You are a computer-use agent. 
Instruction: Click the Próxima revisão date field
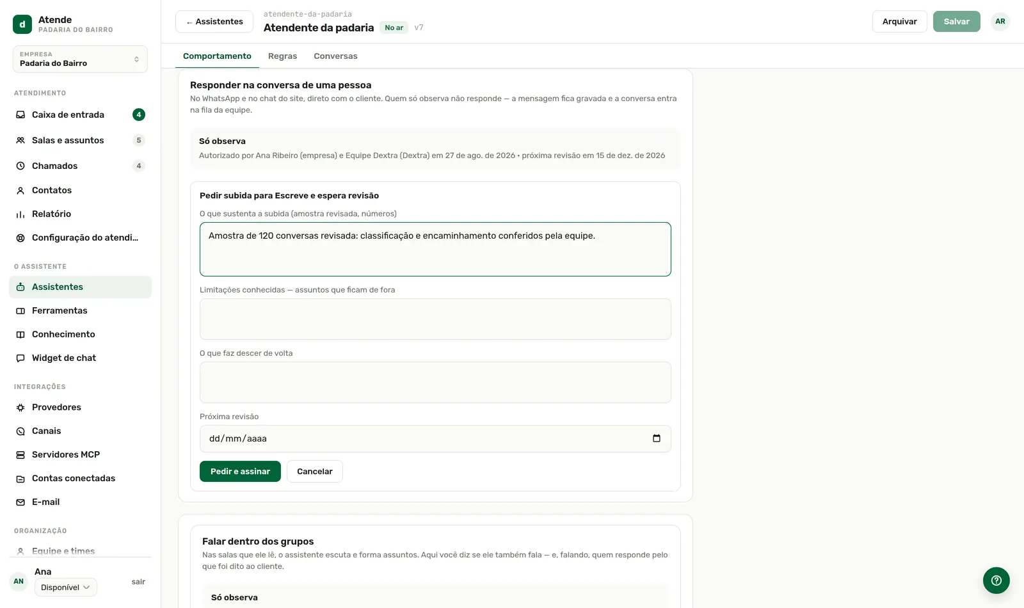click(x=435, y=438)
